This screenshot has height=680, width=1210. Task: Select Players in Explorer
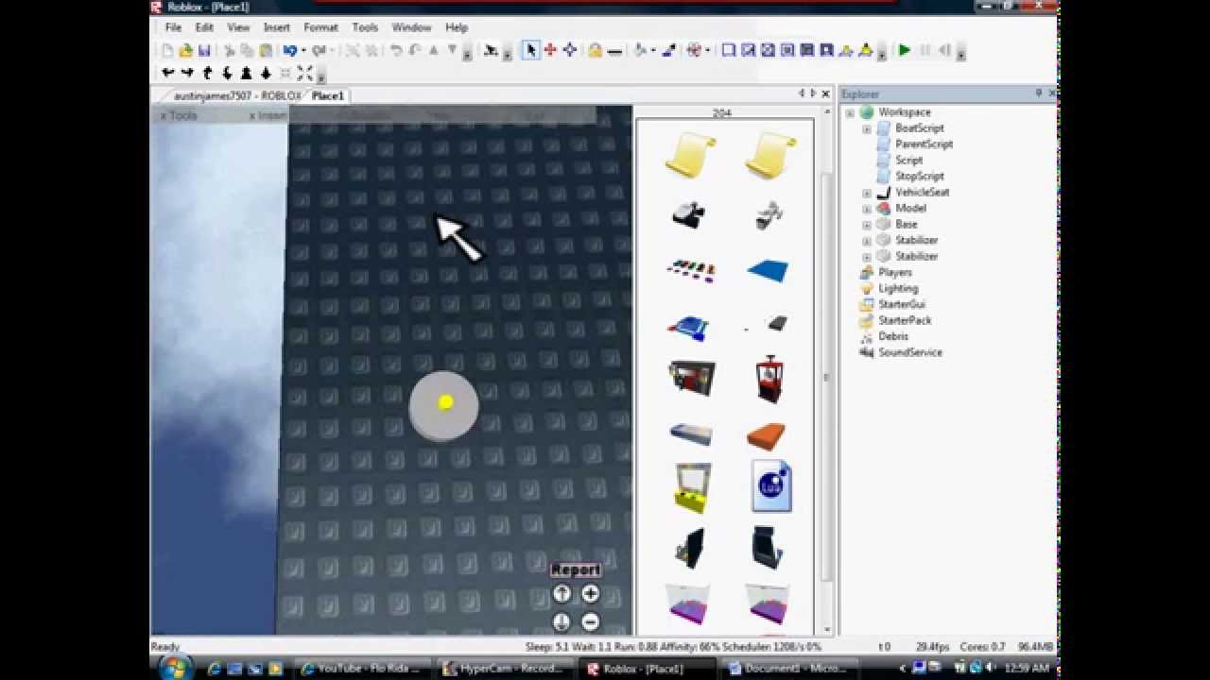895,273
